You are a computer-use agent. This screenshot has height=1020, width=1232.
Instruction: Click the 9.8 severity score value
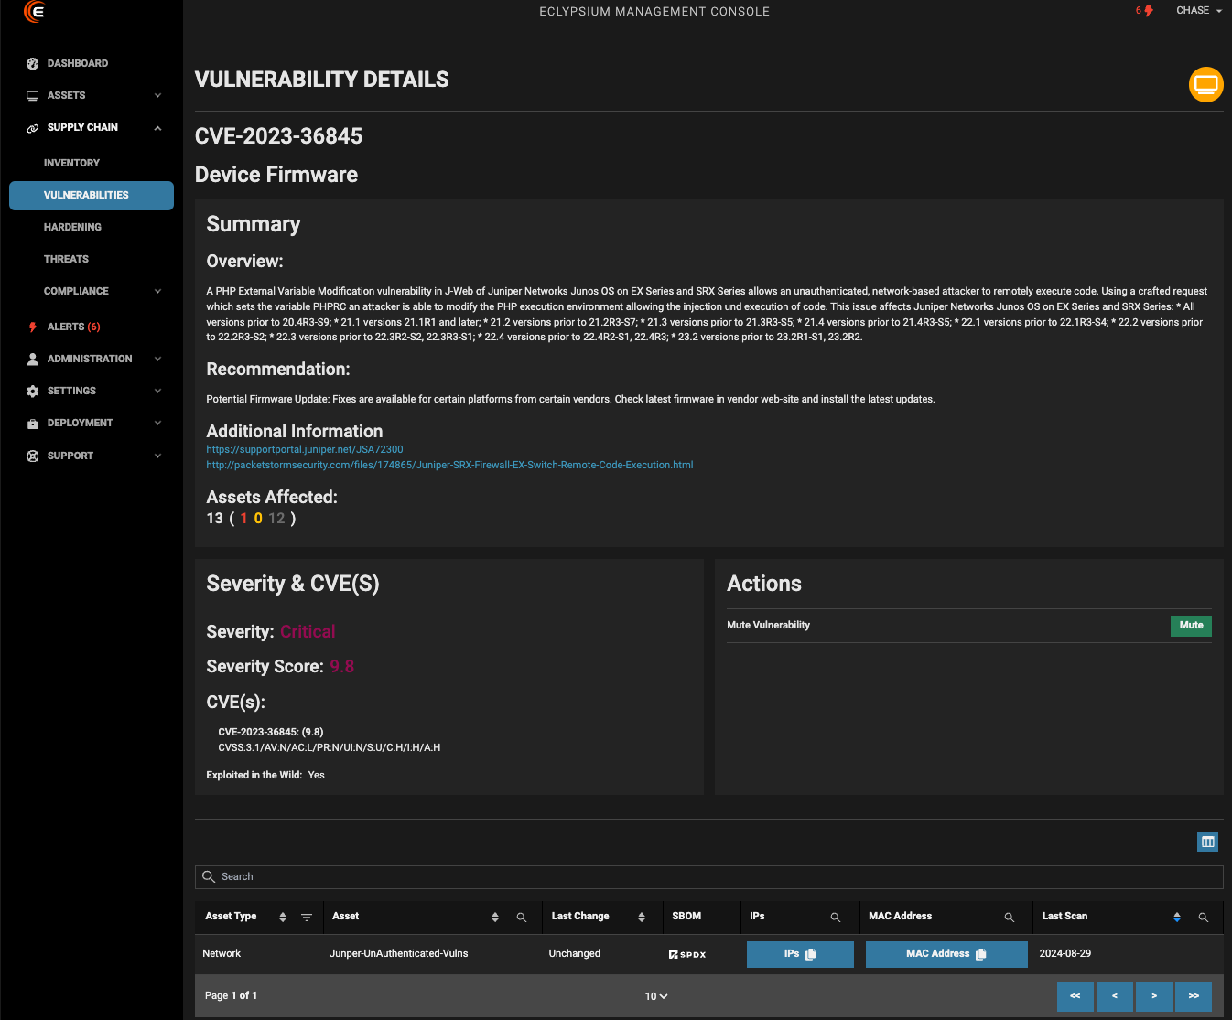coord(342,667)
